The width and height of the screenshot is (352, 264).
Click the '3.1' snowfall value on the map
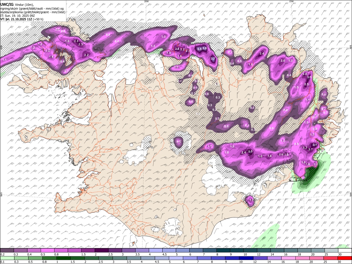315,145
